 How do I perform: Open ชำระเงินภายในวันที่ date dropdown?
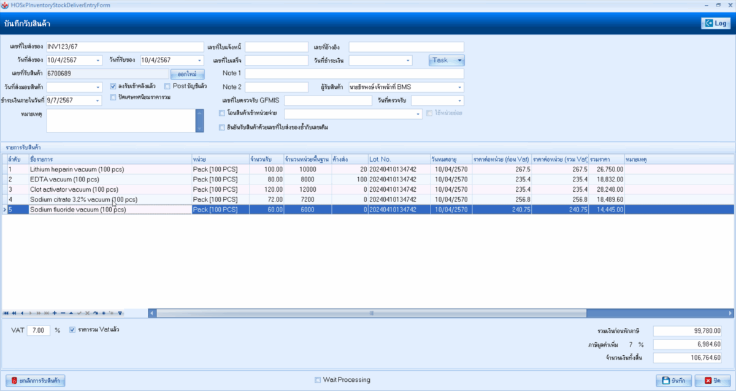pos(98,101)
